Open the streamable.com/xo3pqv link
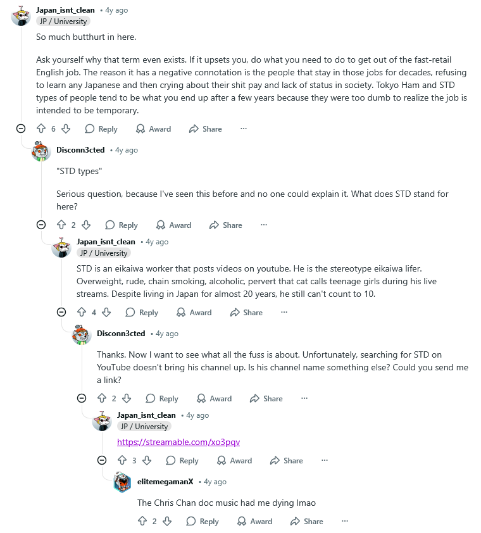 click(178, 442)
